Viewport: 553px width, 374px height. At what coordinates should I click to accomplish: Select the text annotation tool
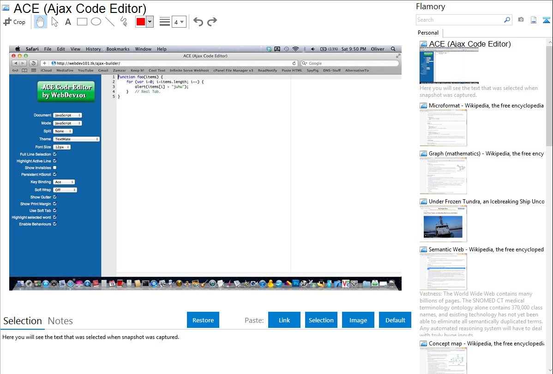coord(68,22)
